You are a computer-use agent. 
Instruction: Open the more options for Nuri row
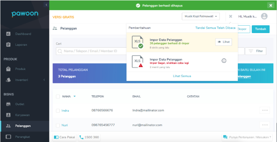click(265, 125)
